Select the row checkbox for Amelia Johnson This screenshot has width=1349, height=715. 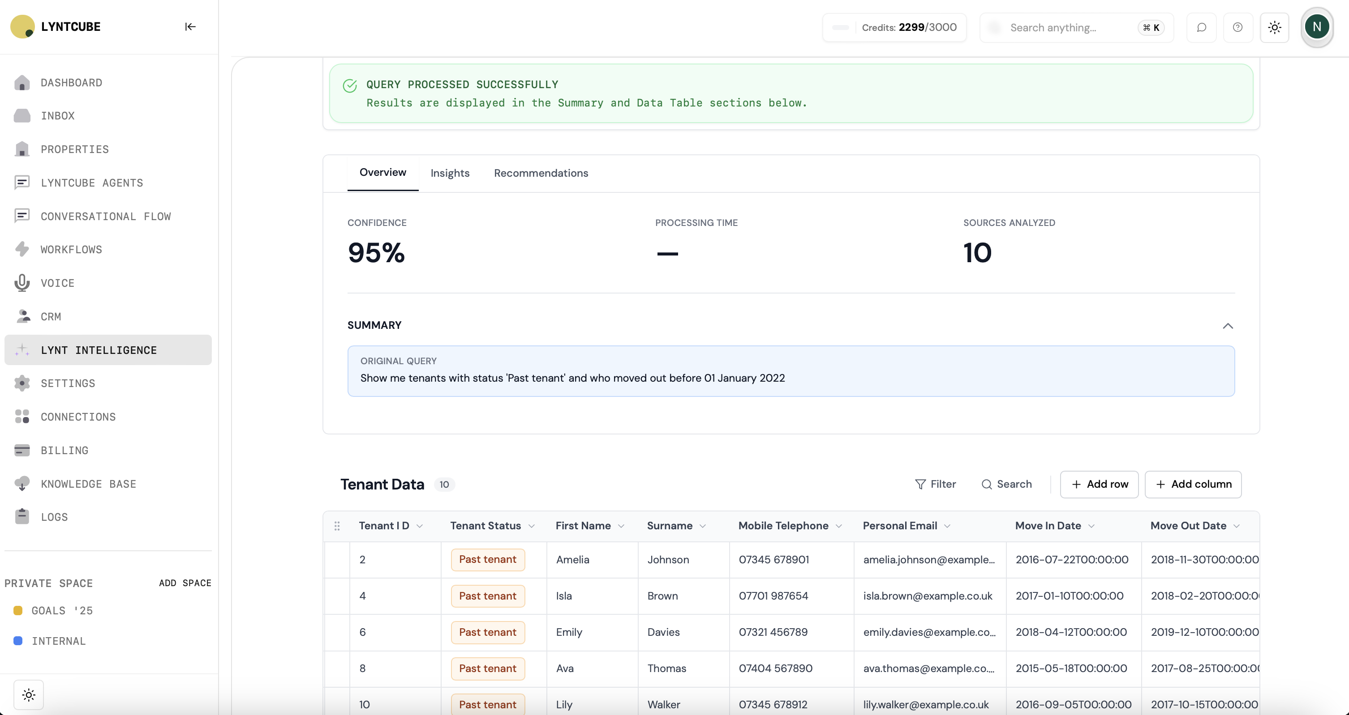(337, 560)
